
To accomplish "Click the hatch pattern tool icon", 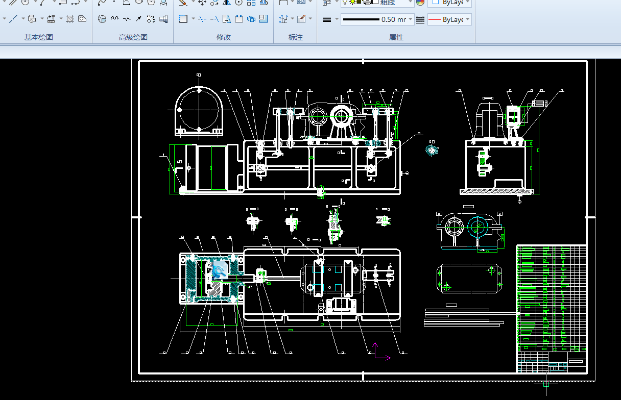I will [x=70, y=19].
